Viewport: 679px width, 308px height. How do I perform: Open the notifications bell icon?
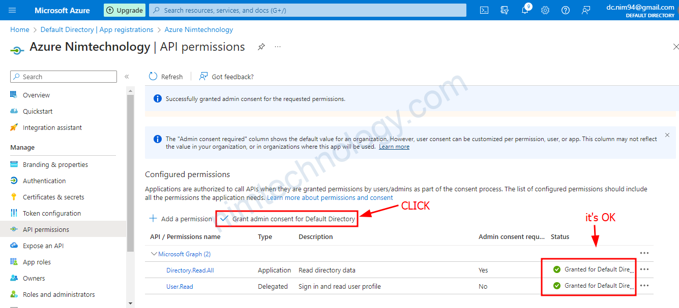pos(525,10)
